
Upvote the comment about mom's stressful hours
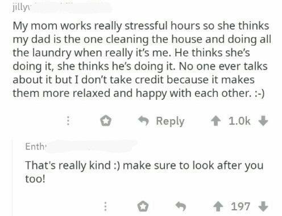[215, 121]
